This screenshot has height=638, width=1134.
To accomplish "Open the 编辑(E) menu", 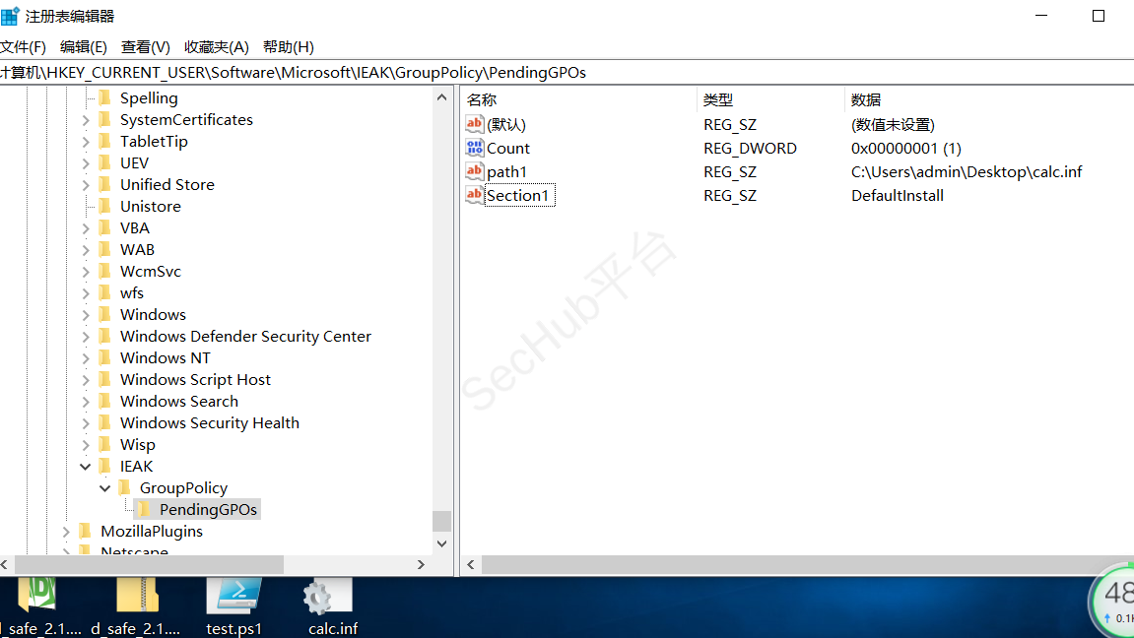I will click(x=83, y=47).
